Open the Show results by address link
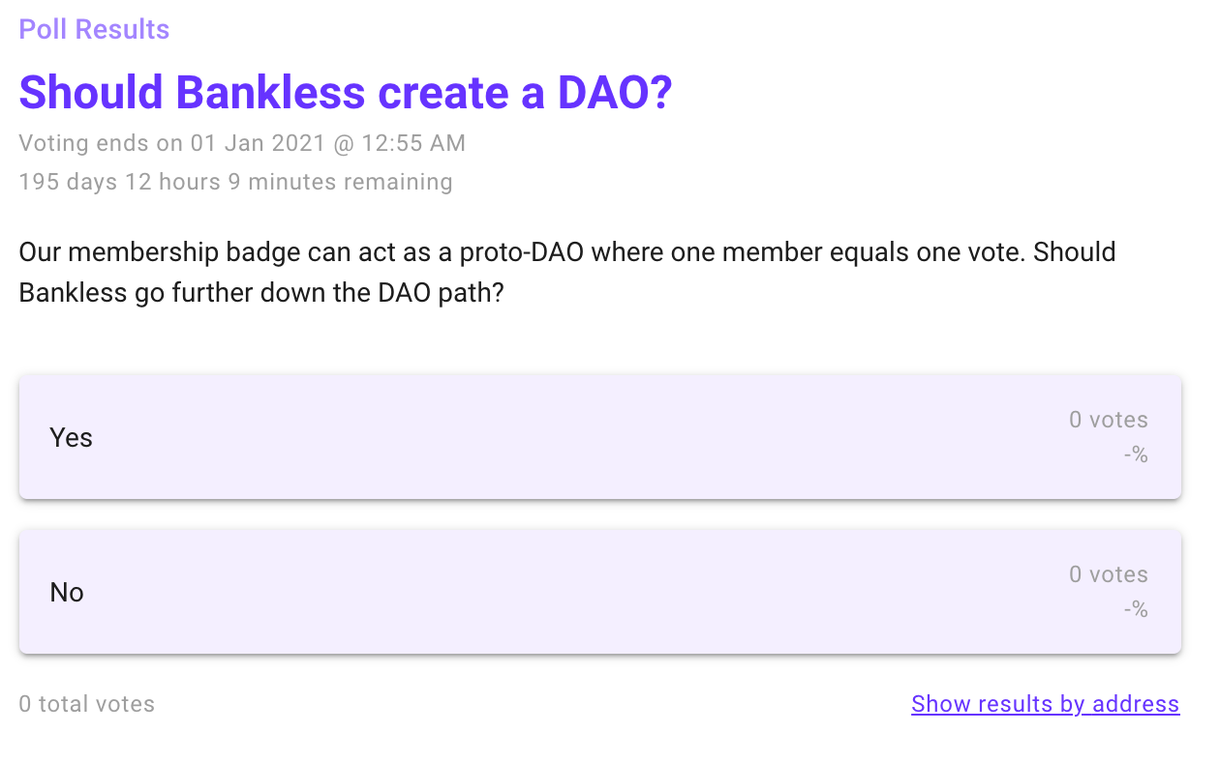This screenshot has width=1220, height=762. pos(1045,704)
